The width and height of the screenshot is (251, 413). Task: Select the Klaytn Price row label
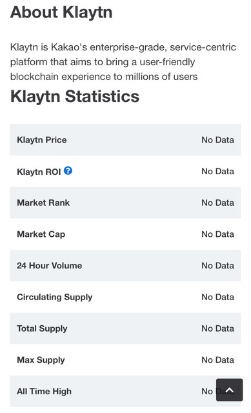click(x=41, y=140)
